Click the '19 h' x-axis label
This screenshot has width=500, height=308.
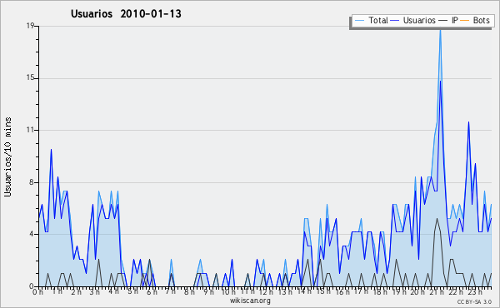398,292
